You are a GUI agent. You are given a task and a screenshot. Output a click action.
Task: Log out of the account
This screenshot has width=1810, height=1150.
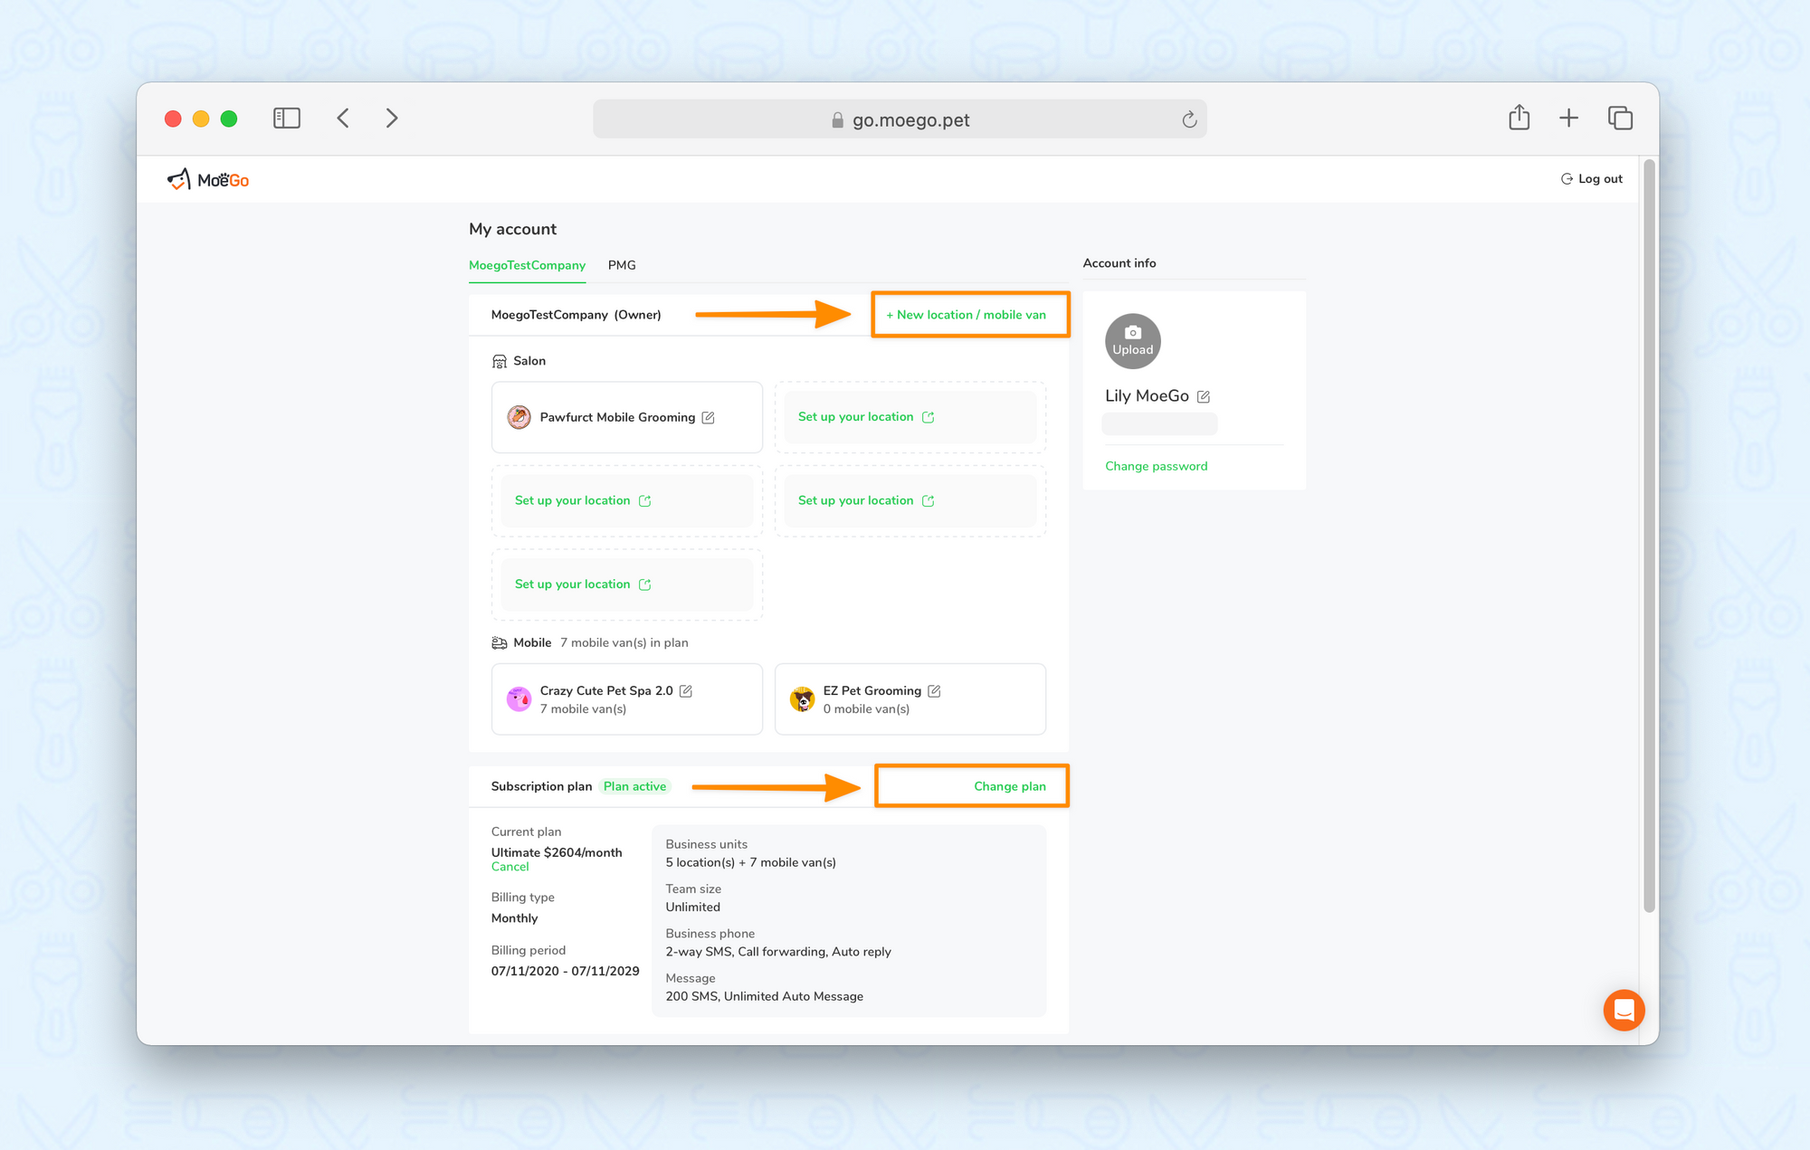[1592, 179]
